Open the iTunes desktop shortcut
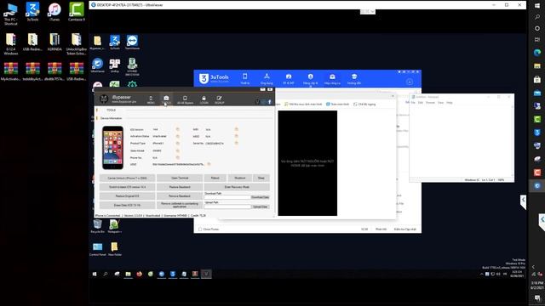The height and width of the screenshot is (306, 545). (54, 12)
